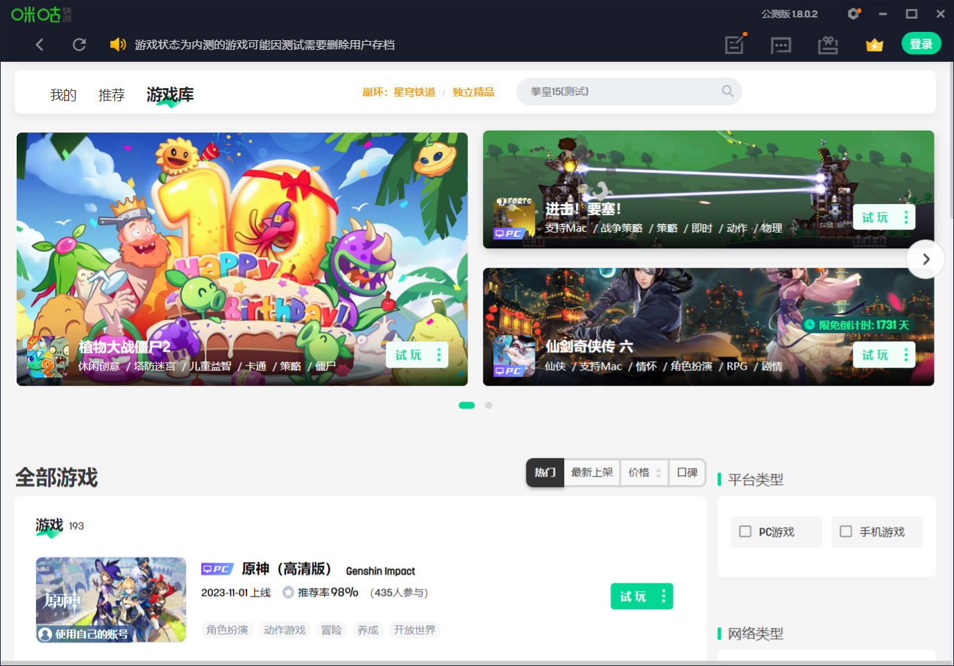Click the 使用自己的账号 account label
Viewport: 954px width, 666px height.
[85, 634]
